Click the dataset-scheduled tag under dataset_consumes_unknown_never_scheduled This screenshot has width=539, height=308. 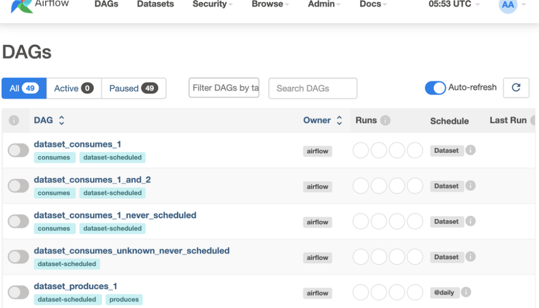click(67, 264)
